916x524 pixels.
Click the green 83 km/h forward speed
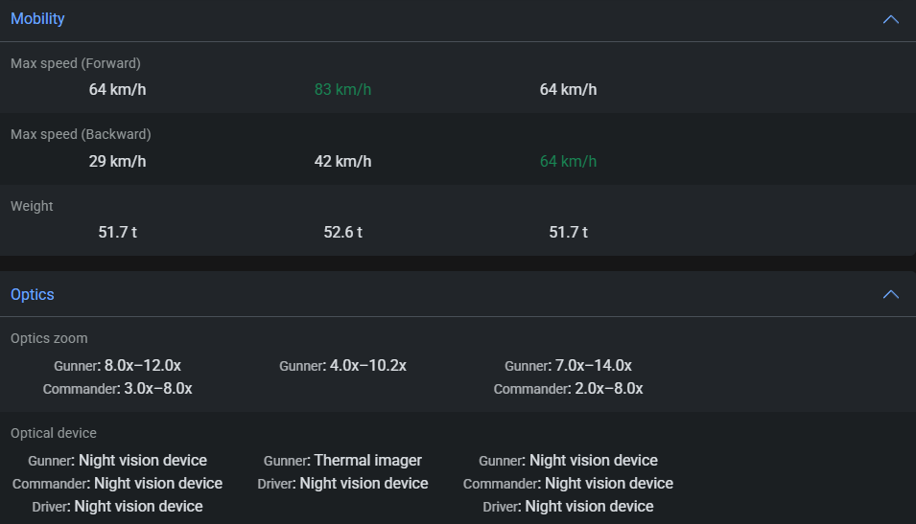[x=342, y=90]
